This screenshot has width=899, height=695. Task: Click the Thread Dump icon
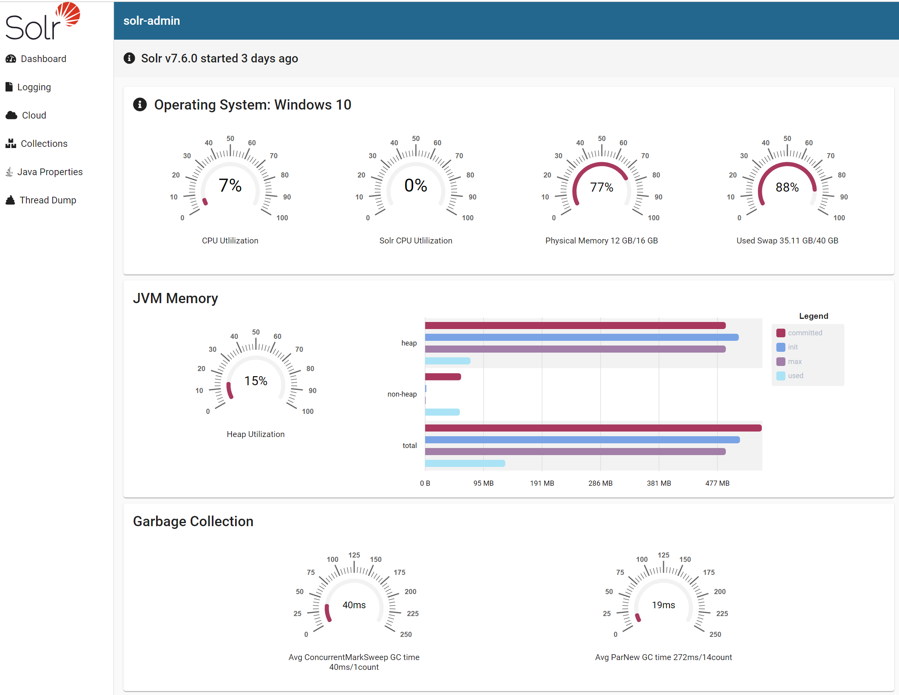10,200
